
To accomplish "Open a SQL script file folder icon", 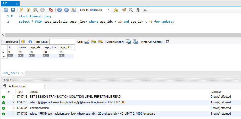I will click(6, 10).
